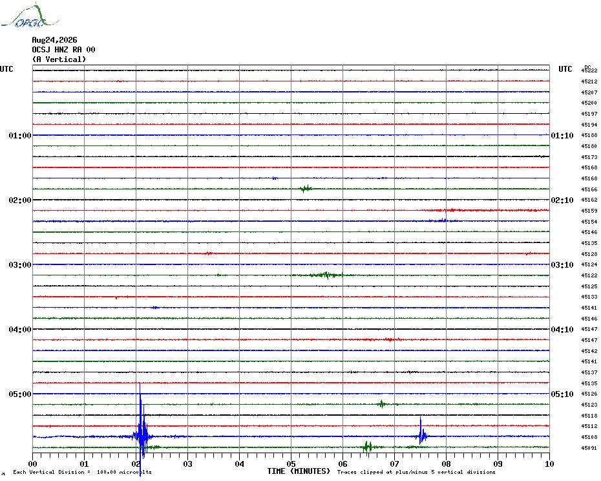Click the DC value 45118
Image resolution: width=601 pixels, height=481 pixels.
589,416
